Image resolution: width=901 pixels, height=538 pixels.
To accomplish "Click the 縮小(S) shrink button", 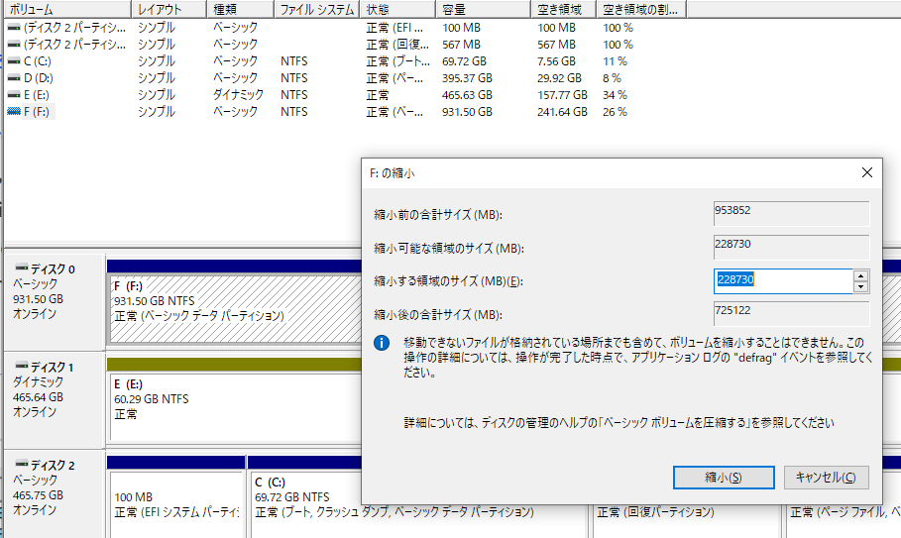I will click(724, 478).
